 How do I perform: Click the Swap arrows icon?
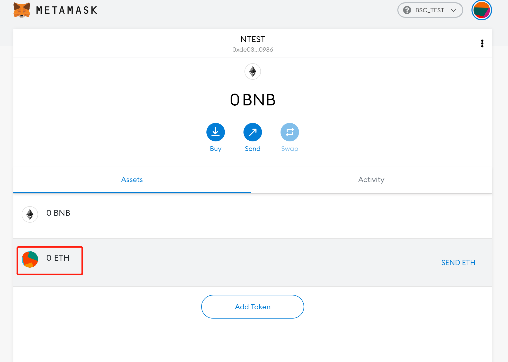pos(290,132)
